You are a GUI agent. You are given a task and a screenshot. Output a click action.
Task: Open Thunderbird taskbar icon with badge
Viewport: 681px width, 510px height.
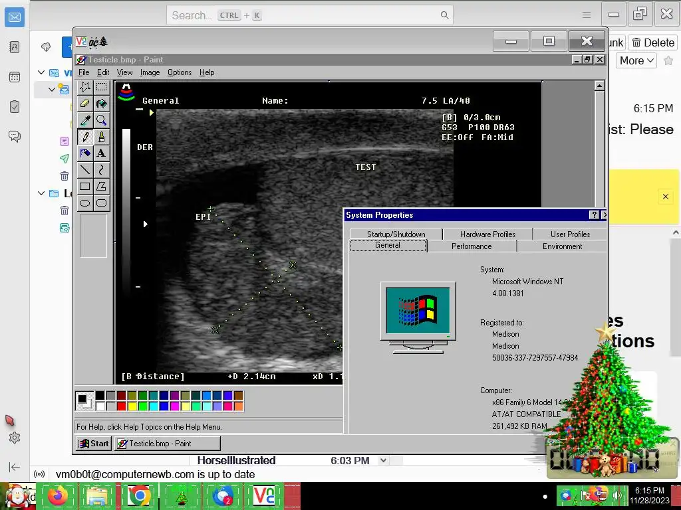(x=223, y=496)
